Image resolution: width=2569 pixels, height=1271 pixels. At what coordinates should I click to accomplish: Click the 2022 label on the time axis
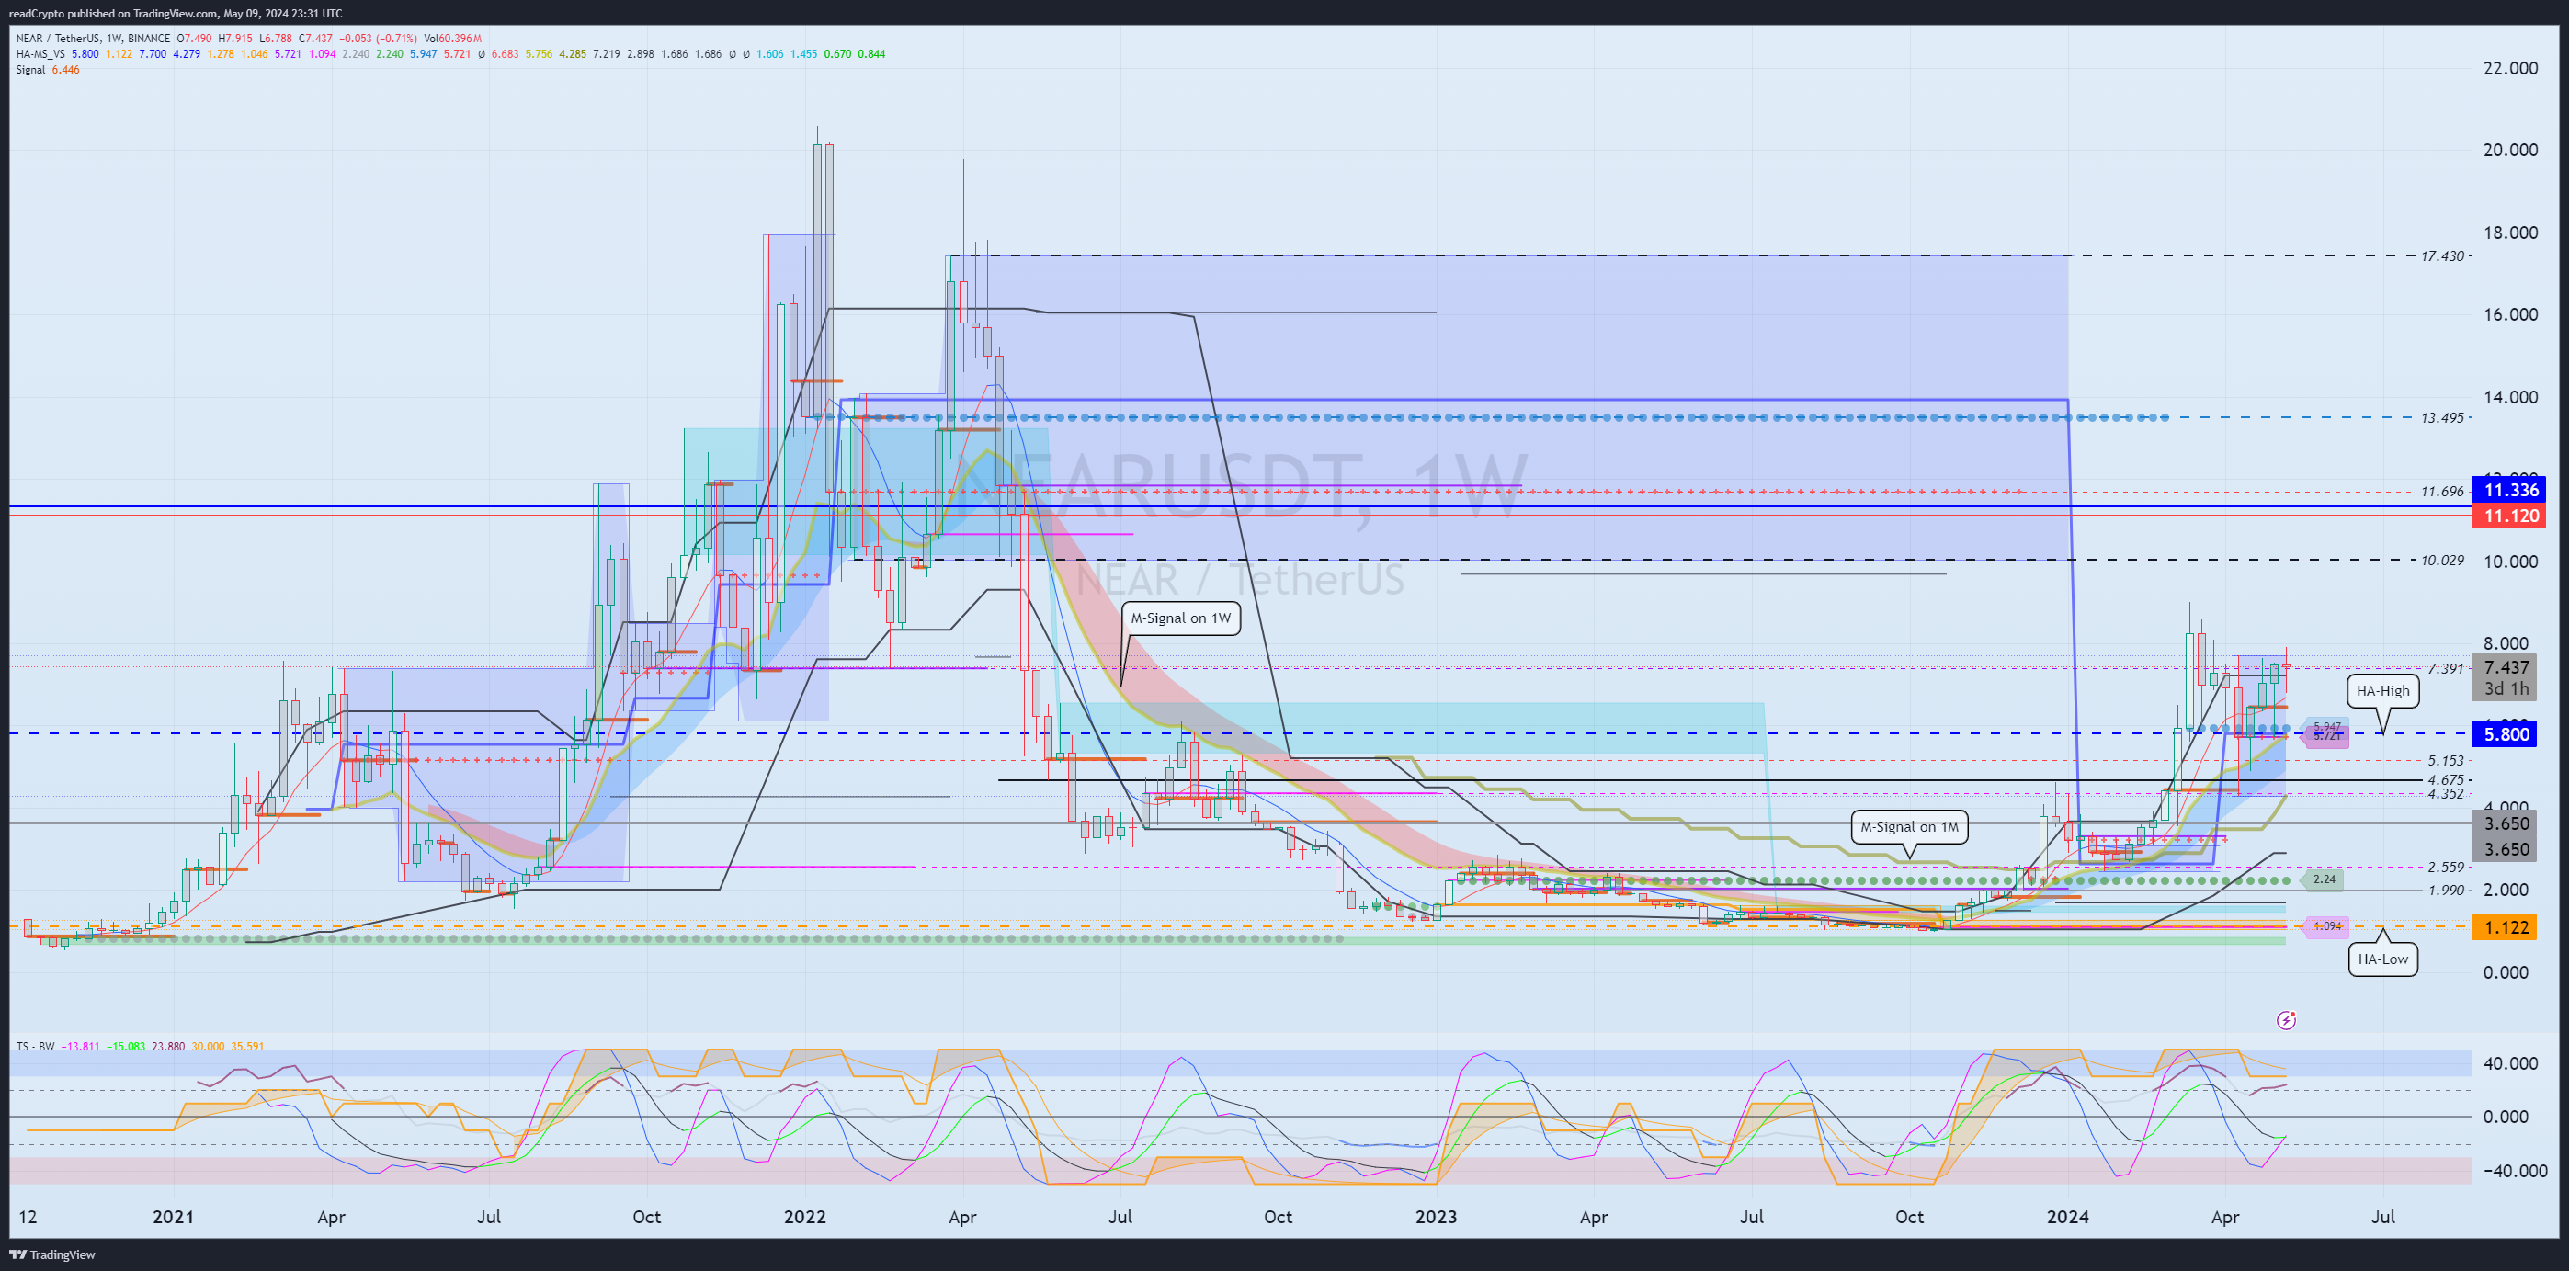pos(805,1216)
